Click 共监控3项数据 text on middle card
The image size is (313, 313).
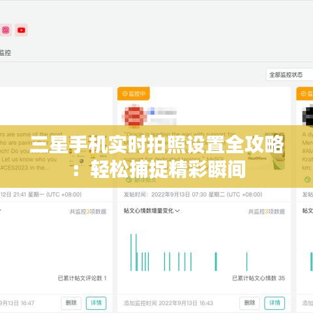click(267, 211)
